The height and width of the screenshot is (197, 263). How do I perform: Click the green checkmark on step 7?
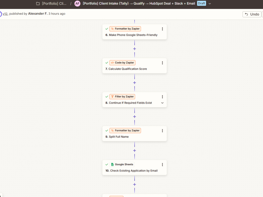[x=107, y=63]
